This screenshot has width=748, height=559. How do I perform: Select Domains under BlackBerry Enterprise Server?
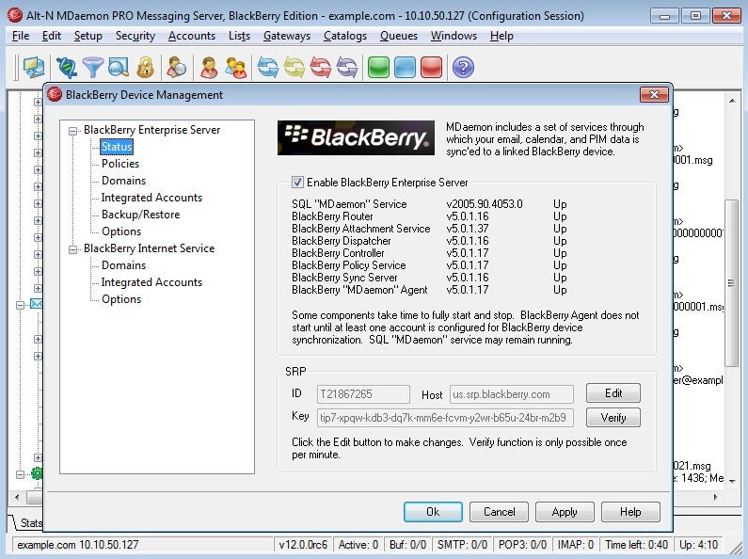pos(123,181)
